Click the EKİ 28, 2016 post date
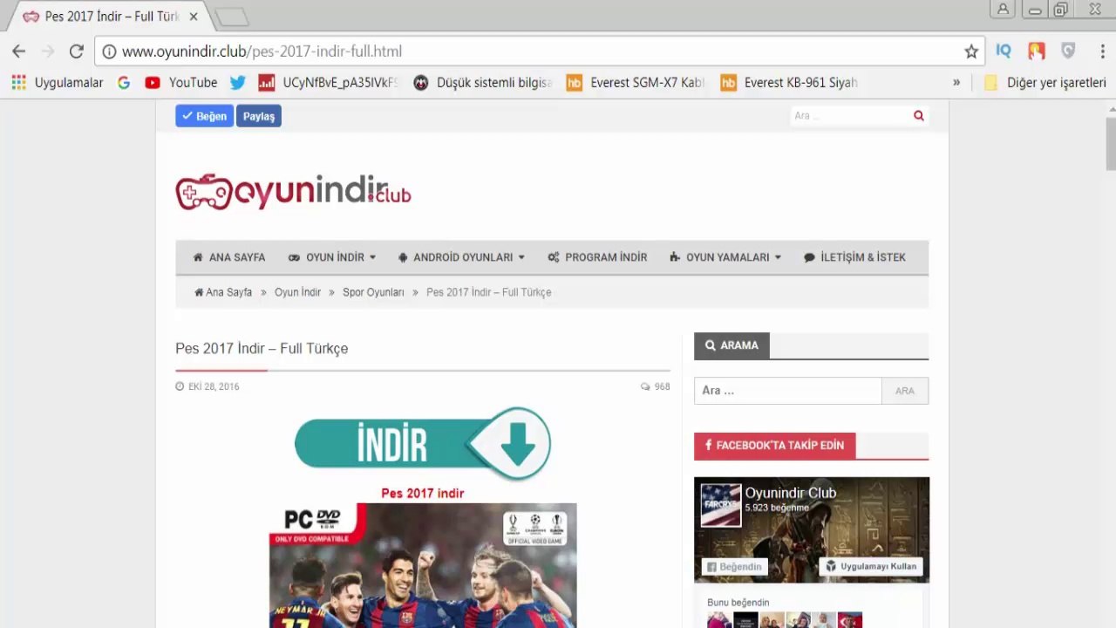Image resolution: width=1116 pixels, height=628 pixels. 208,386
